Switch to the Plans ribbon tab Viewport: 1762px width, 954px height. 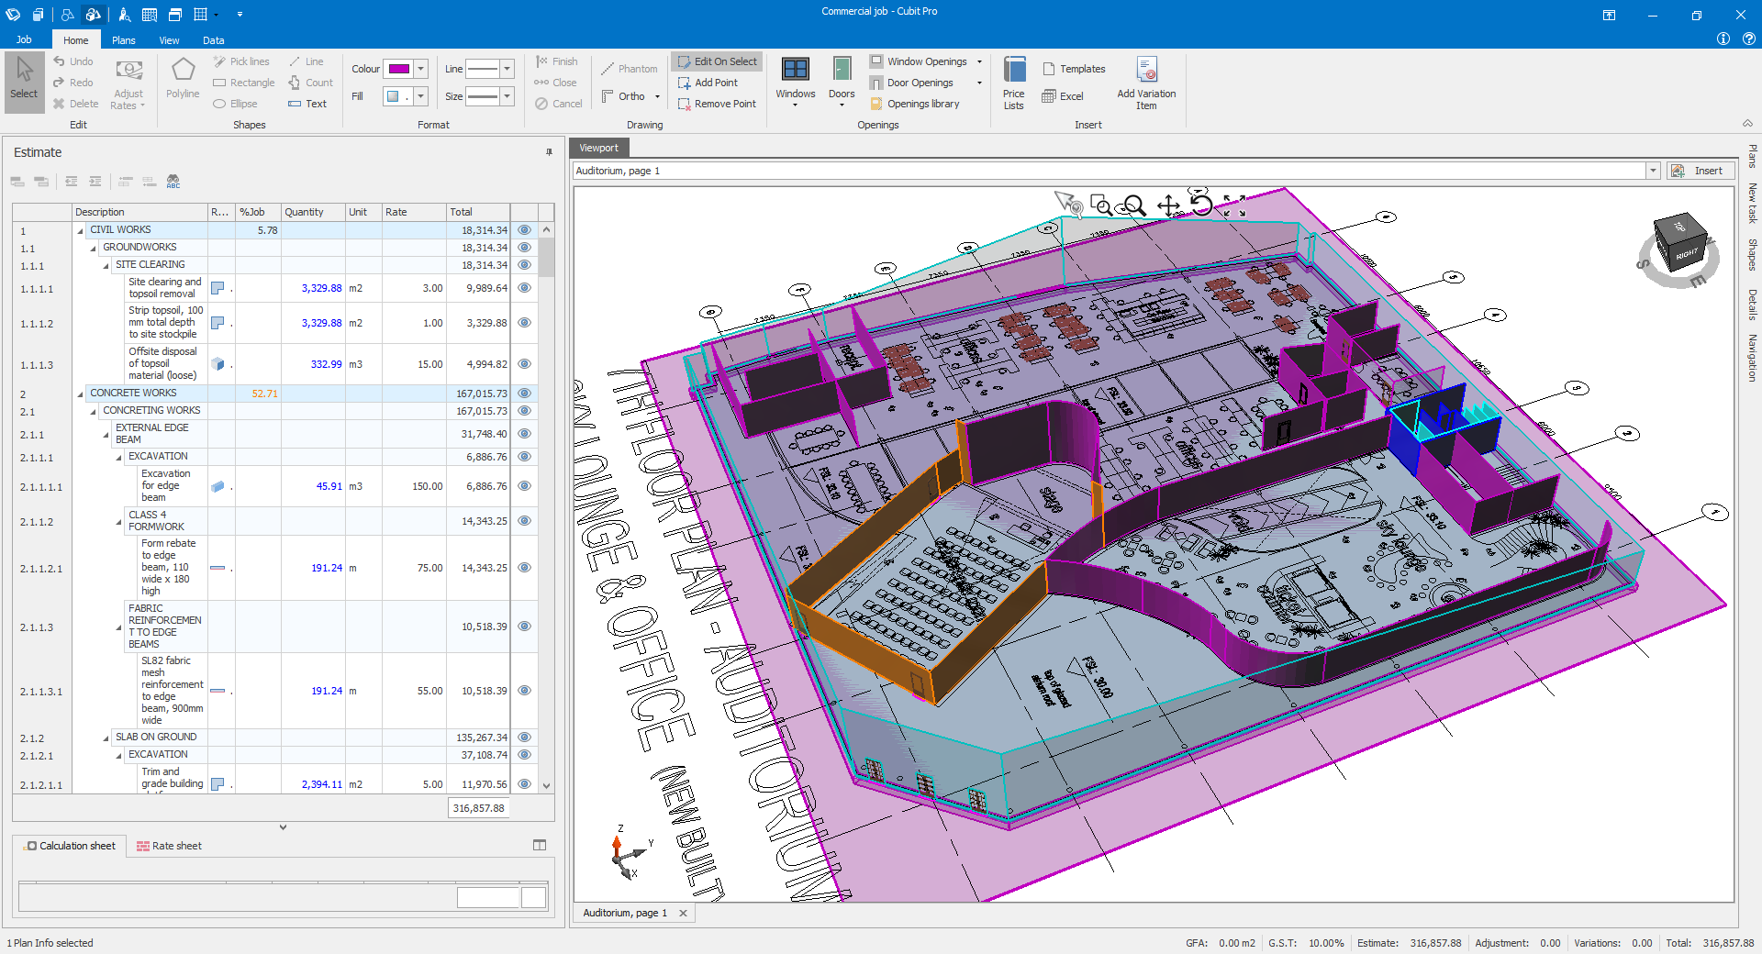(123, 39)
